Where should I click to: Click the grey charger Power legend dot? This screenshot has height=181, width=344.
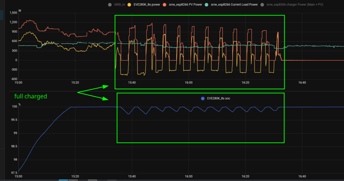pyautogui.click(x=262, y=4)
